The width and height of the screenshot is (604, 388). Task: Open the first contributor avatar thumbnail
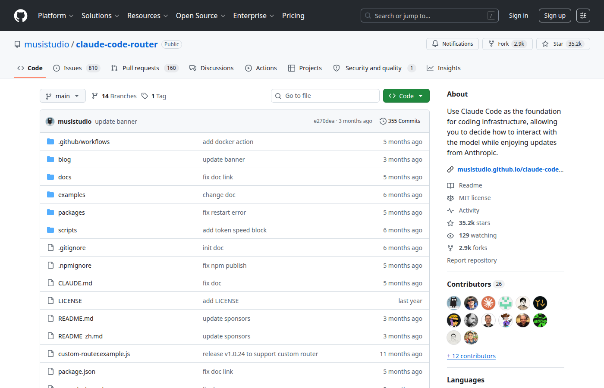(454, 303)
